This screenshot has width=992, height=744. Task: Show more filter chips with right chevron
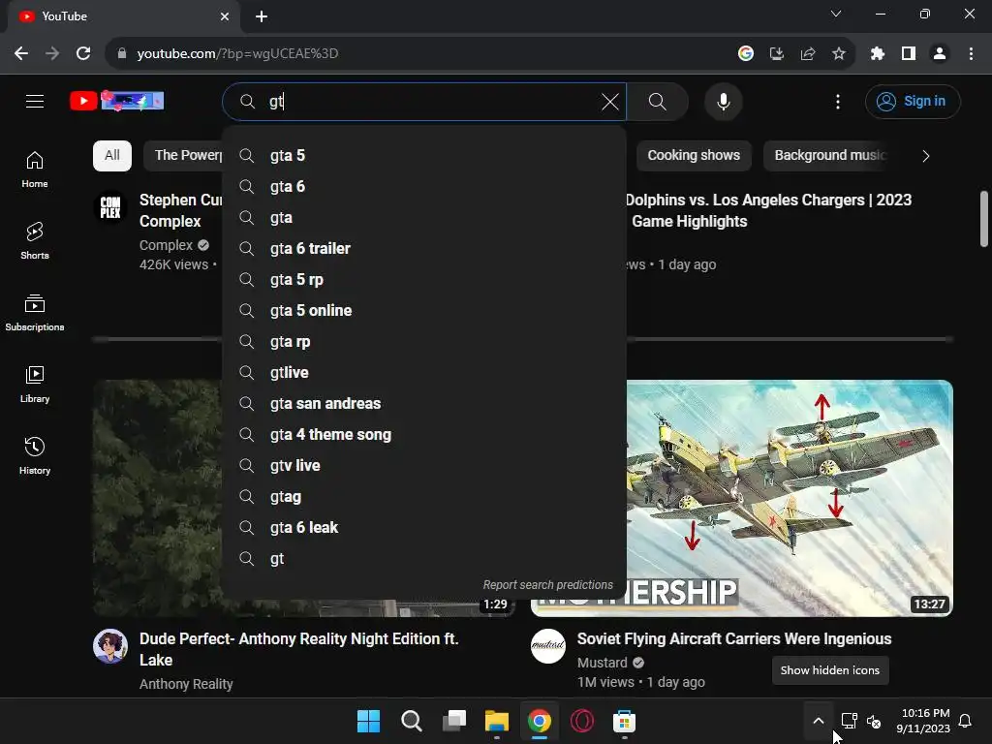tap(925, 156)
